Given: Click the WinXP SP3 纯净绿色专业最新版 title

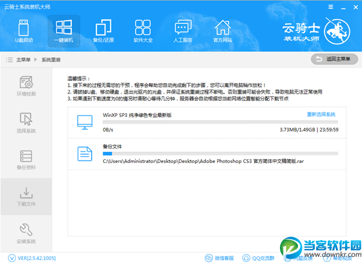Looking at the screenshot, I should point(137,115).
